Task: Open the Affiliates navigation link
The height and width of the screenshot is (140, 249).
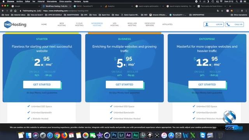Action: click(167, 24)
